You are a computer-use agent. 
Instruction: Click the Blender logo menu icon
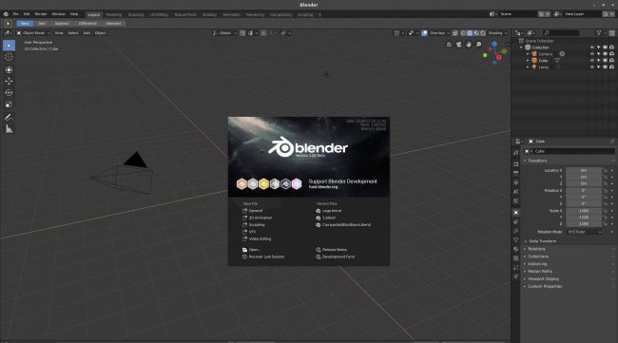pyautogui.click(x=6, y=14)
